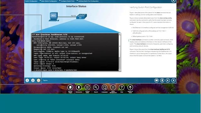
Task: Click the 'show interfaces fastEthernet 0/18' command line
Action: point(51,35)
